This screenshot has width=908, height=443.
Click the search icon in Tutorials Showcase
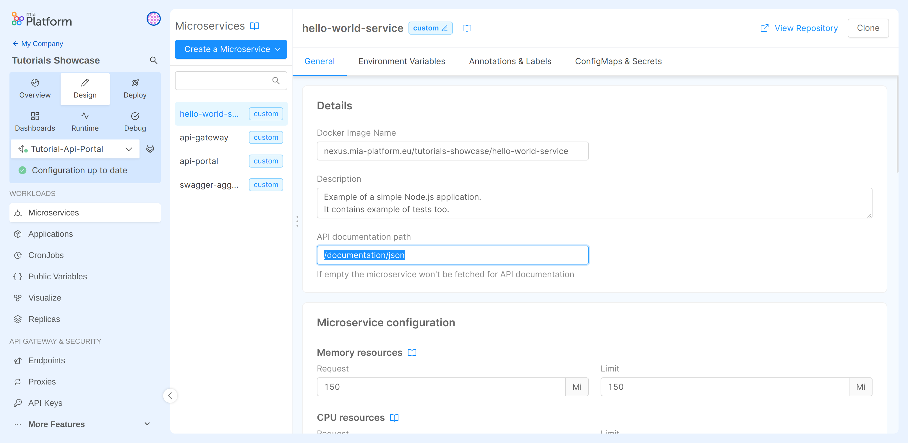(x=154, y=60)
